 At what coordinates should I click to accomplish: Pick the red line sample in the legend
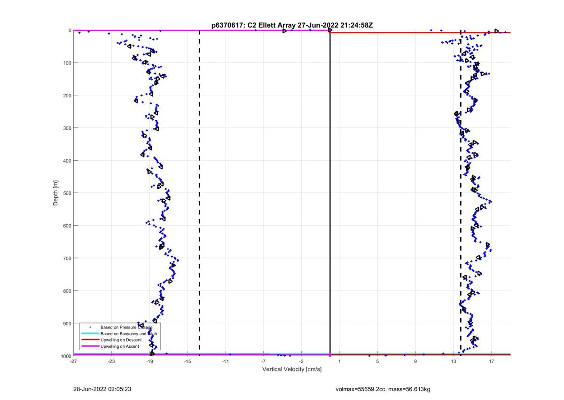89,340
